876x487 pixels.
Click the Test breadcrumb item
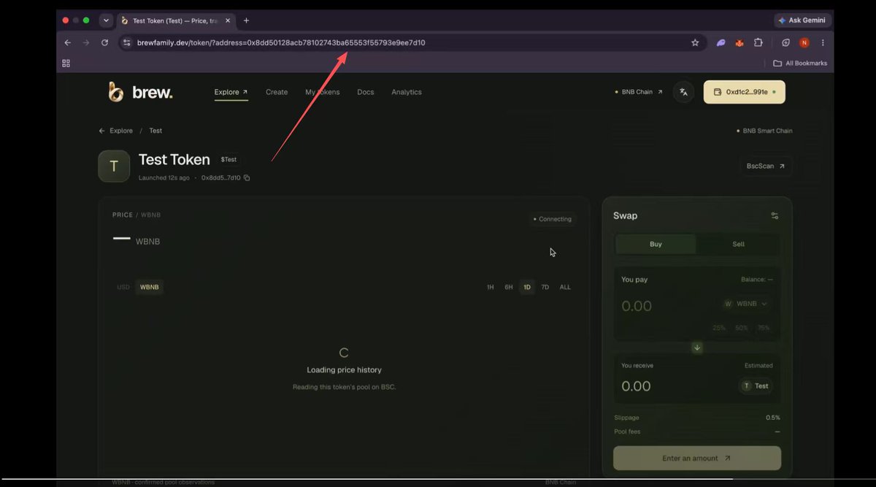(x=155, y=131)
